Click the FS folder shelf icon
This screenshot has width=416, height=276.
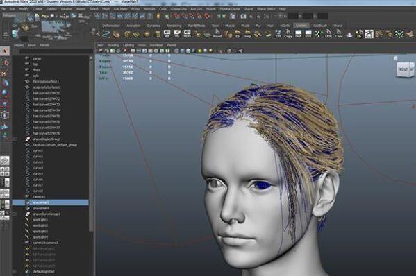click(x=238, y=34)
